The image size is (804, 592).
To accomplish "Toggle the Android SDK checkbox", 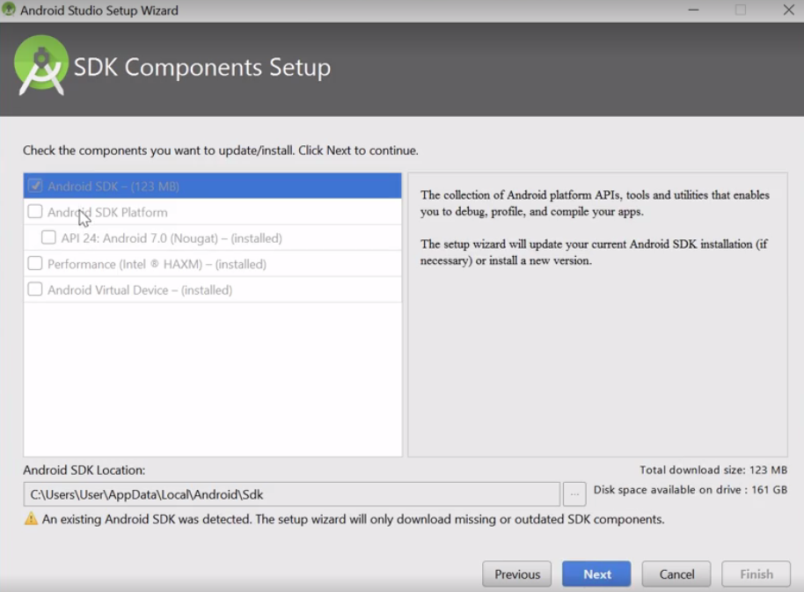I will point(35,186).
